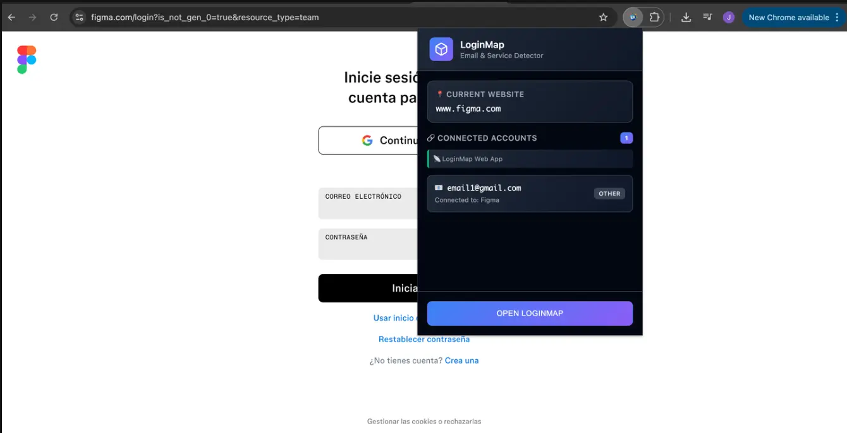
Task: Click the LoginMap cube logo in popup header
Action: (441, 49)
